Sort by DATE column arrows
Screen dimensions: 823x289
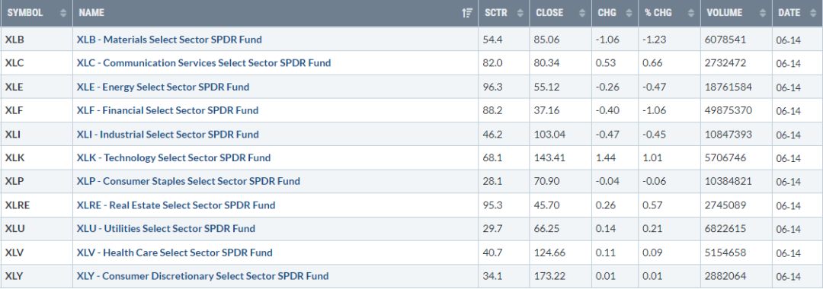813,13
